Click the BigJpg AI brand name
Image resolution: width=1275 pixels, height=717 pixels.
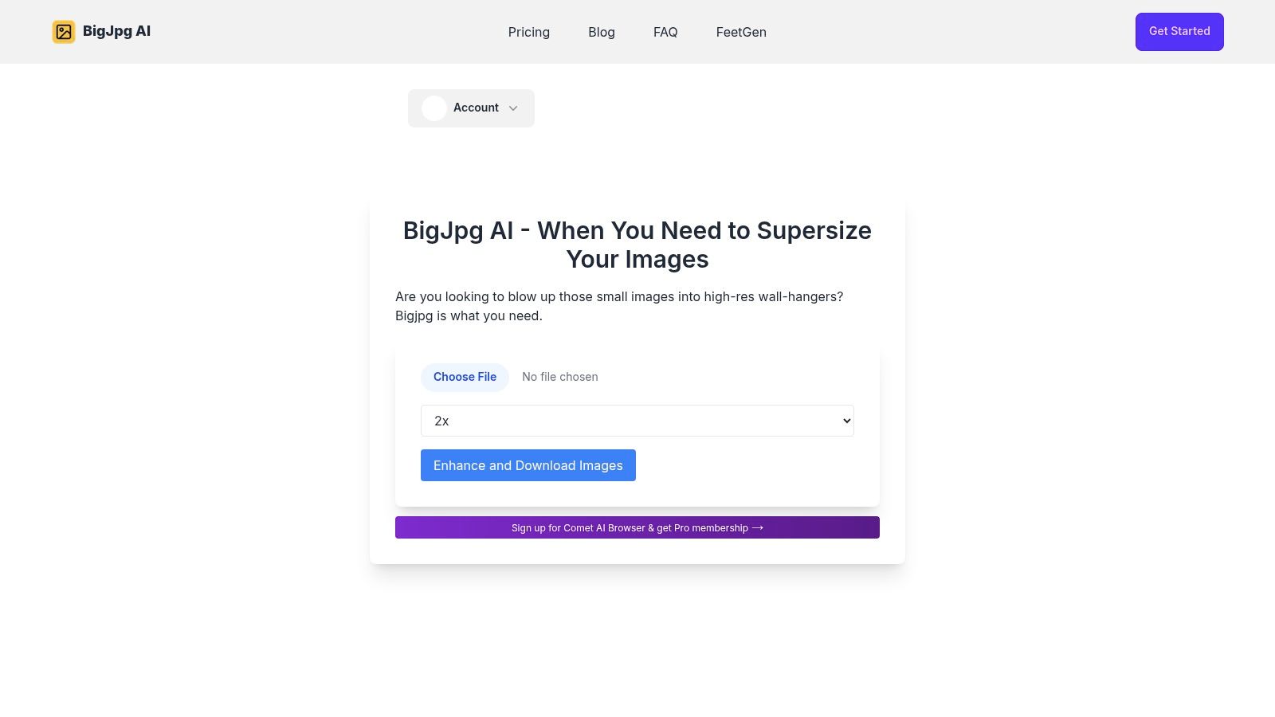[116, 31]
